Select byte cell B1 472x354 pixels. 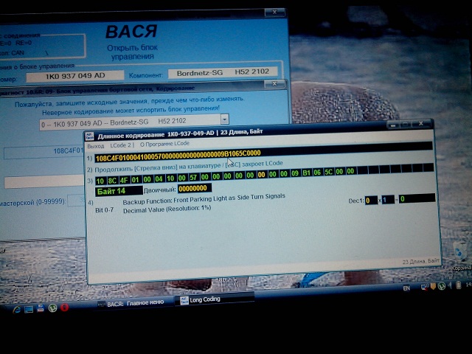307,173
